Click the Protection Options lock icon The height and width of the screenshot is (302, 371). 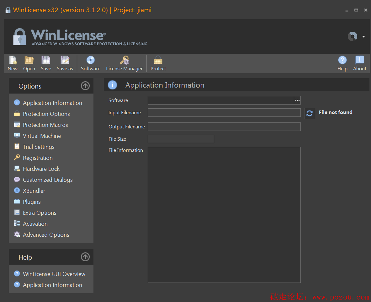(x=17, y=113)
